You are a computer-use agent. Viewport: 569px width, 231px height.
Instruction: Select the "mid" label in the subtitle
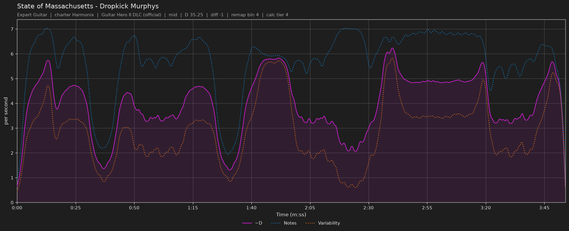click(x=173, y=15)
